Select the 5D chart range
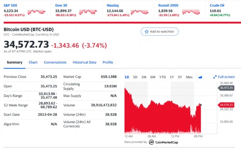This screenshot has width=241, height=148. pyautogui.click(x=135, y=77)
